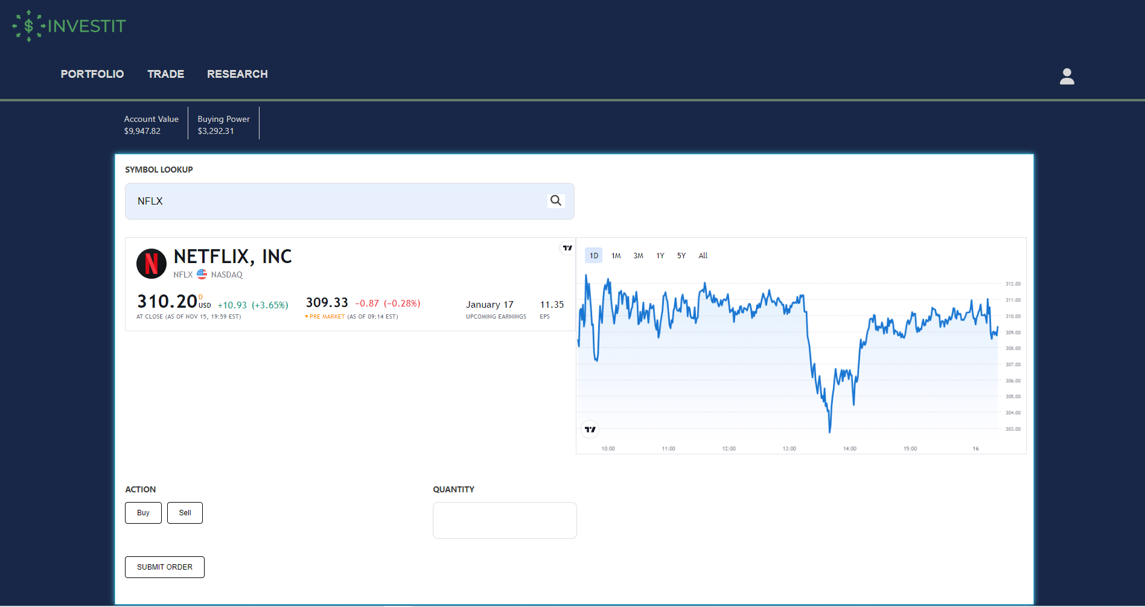The image size is (1145, 607).
Task: Click the search magnifier in symbol lookup
Action: point(555,200)
